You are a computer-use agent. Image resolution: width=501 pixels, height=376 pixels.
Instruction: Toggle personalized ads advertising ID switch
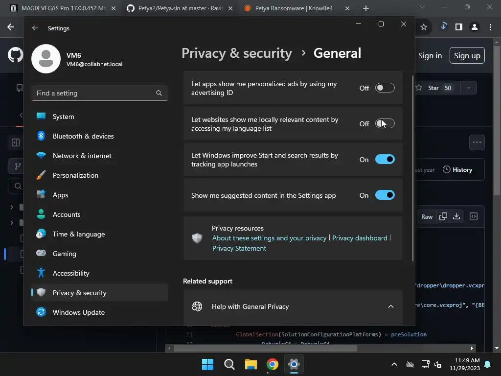coord(385,88)
